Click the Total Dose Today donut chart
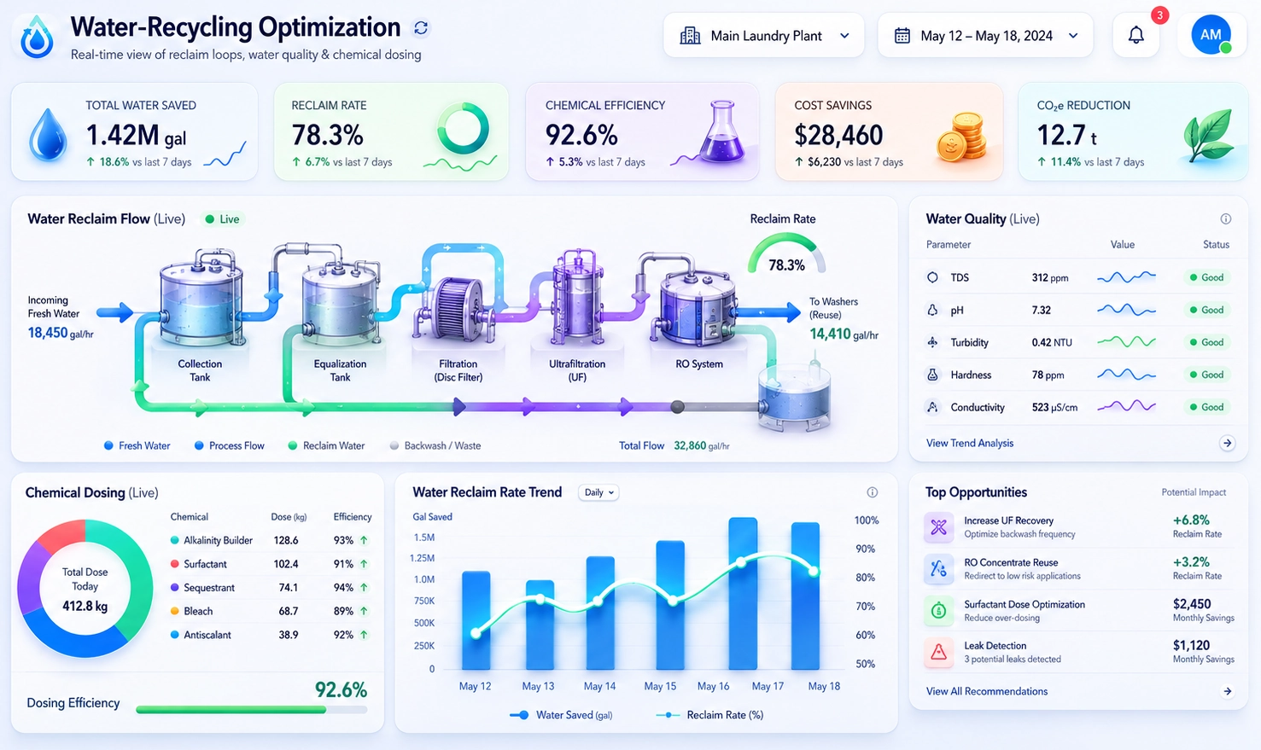This screenshot has height=750, width=1261. 85,589
